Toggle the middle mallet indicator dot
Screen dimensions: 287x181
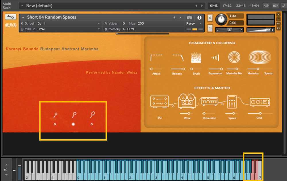(x=73, y=124)
